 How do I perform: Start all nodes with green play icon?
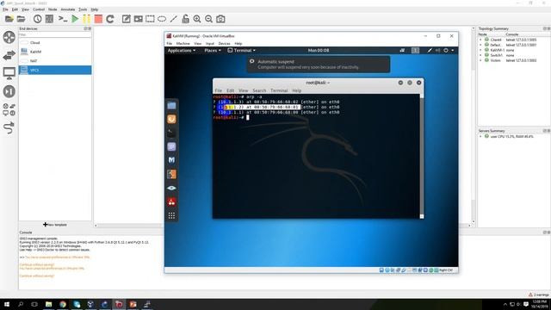coord(75,19)
